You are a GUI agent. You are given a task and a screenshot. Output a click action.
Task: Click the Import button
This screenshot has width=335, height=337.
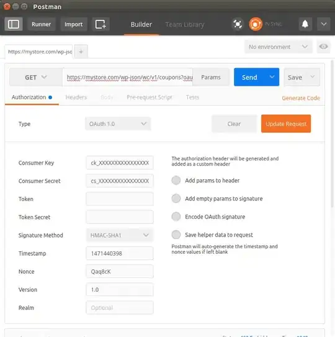coord(74,24)
